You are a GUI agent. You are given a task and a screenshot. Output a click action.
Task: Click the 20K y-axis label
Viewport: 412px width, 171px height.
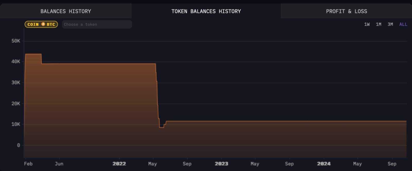coord(16,104)
